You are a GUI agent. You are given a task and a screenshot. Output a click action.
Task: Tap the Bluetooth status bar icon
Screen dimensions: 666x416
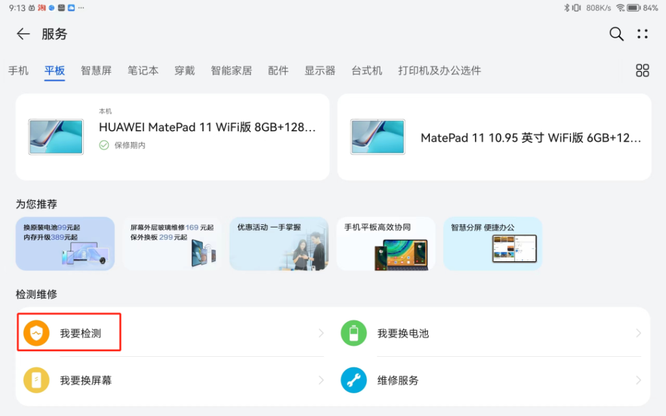coord(566,8)
